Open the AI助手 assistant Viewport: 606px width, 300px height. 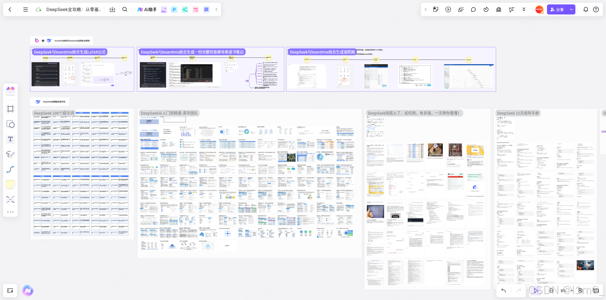147,9
